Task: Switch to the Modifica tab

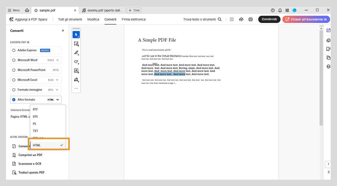Action: click(93, 19)
